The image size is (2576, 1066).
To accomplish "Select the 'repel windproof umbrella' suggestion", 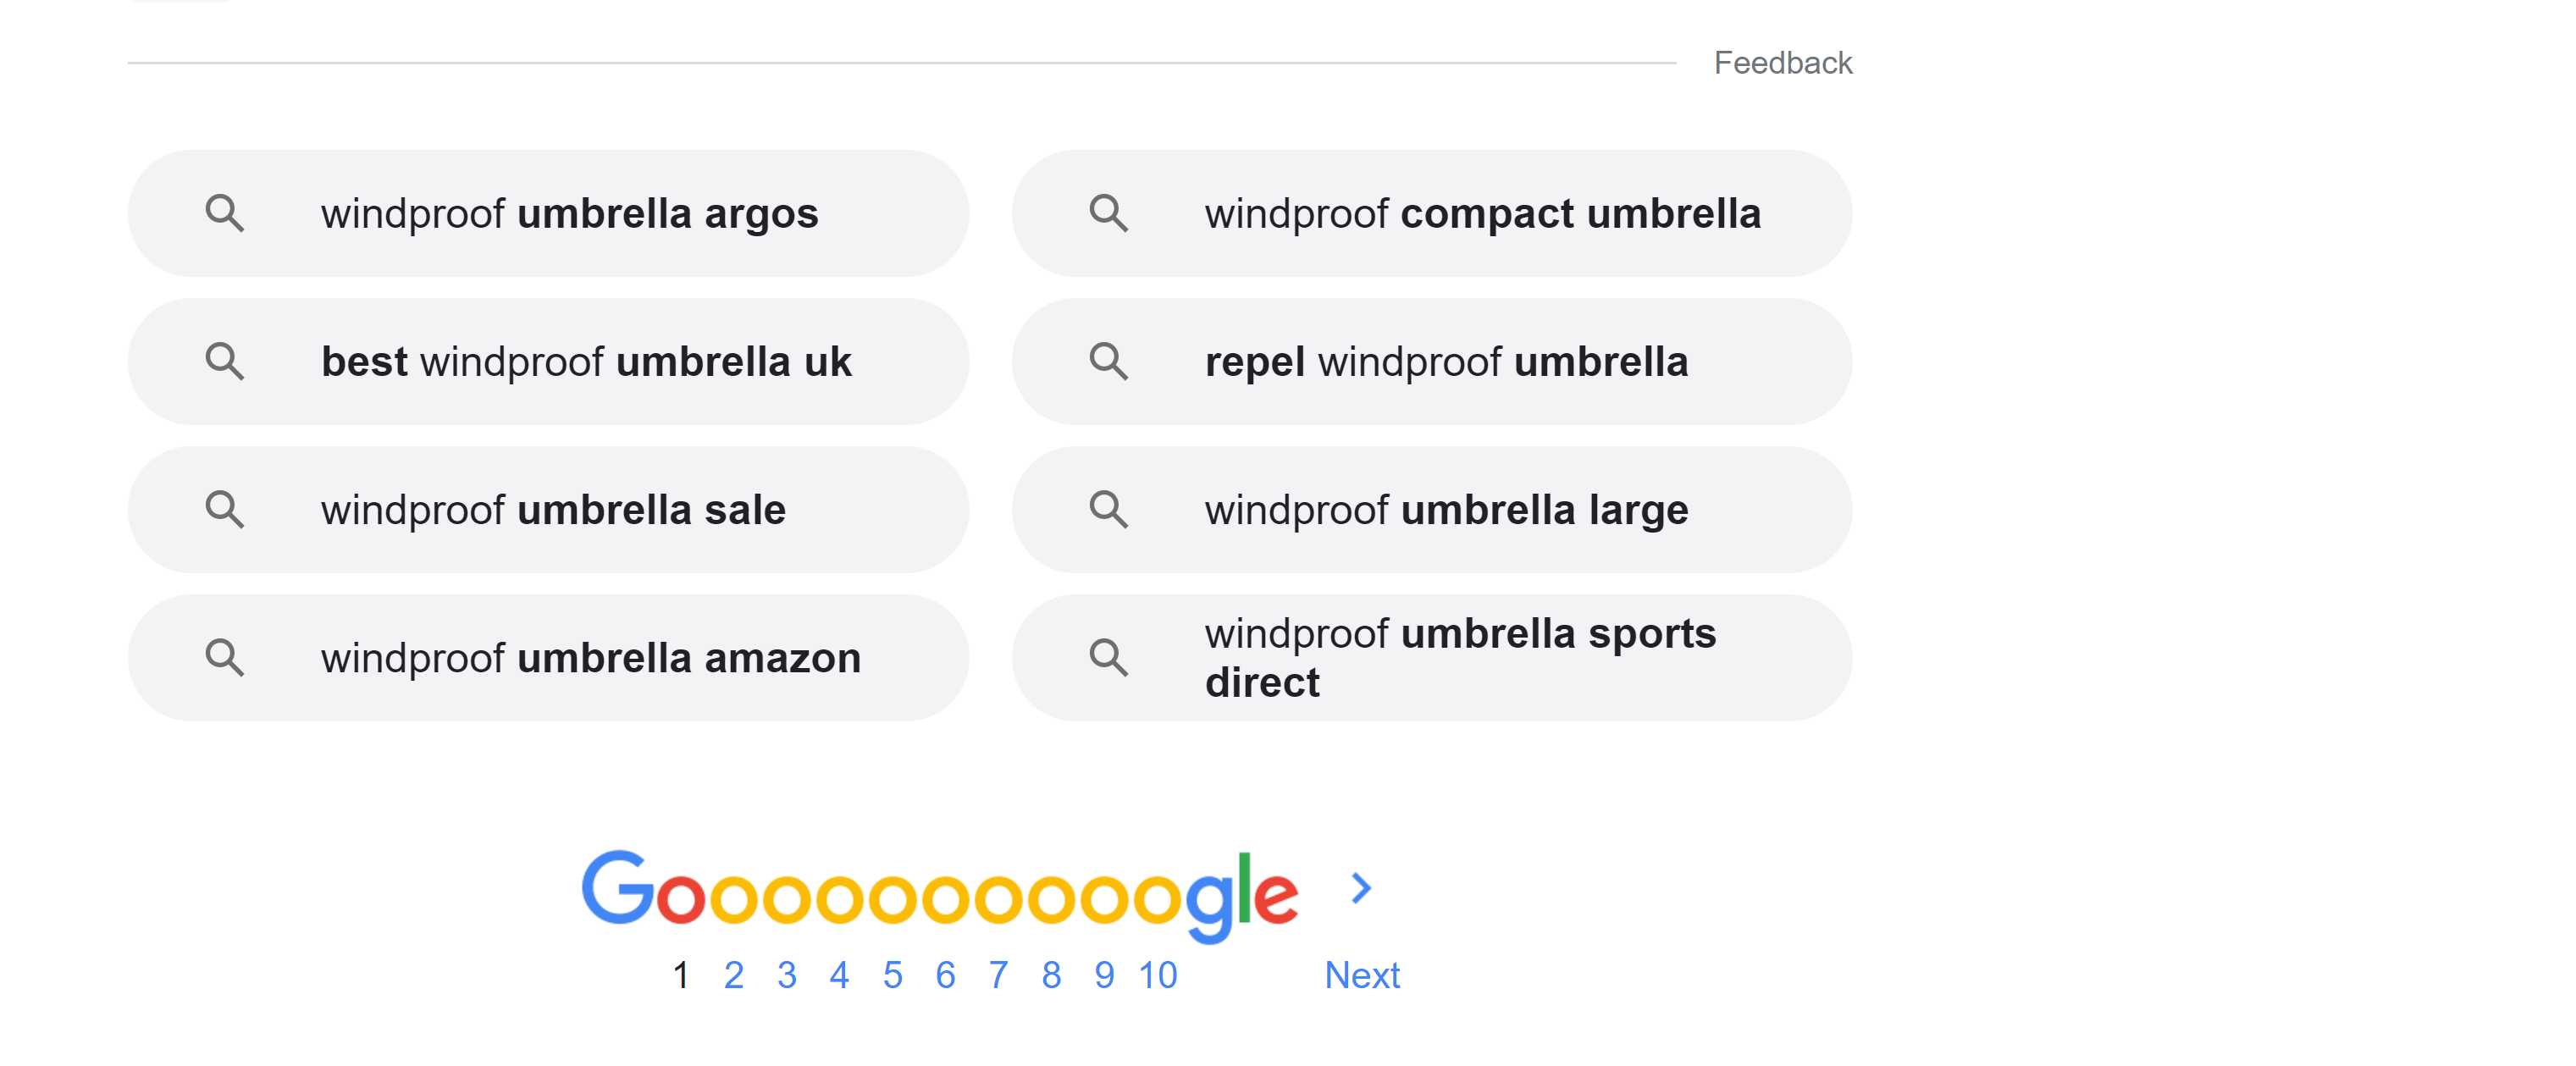I will 1431,361.
